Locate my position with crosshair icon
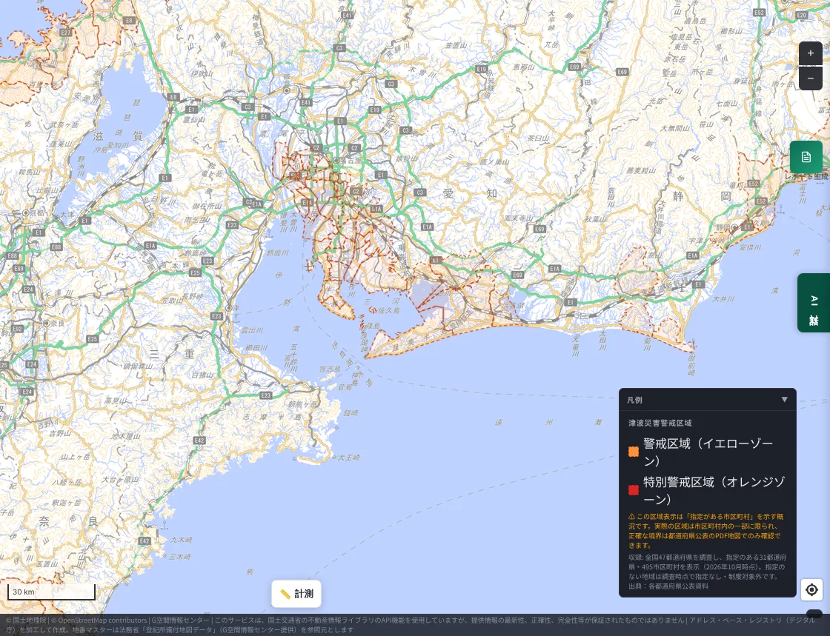Viewport: 830px width, 636px height. 811,589
